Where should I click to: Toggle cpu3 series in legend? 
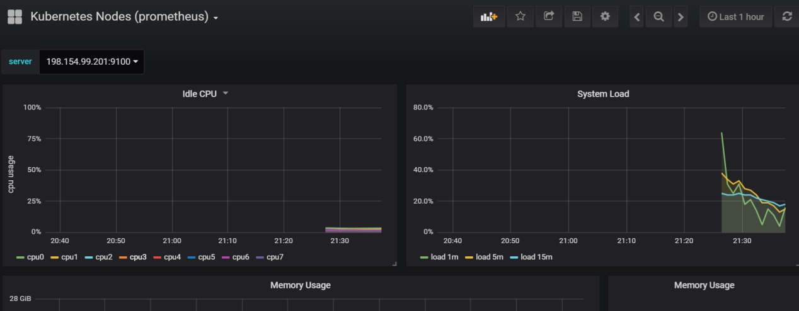coord(133,257)
